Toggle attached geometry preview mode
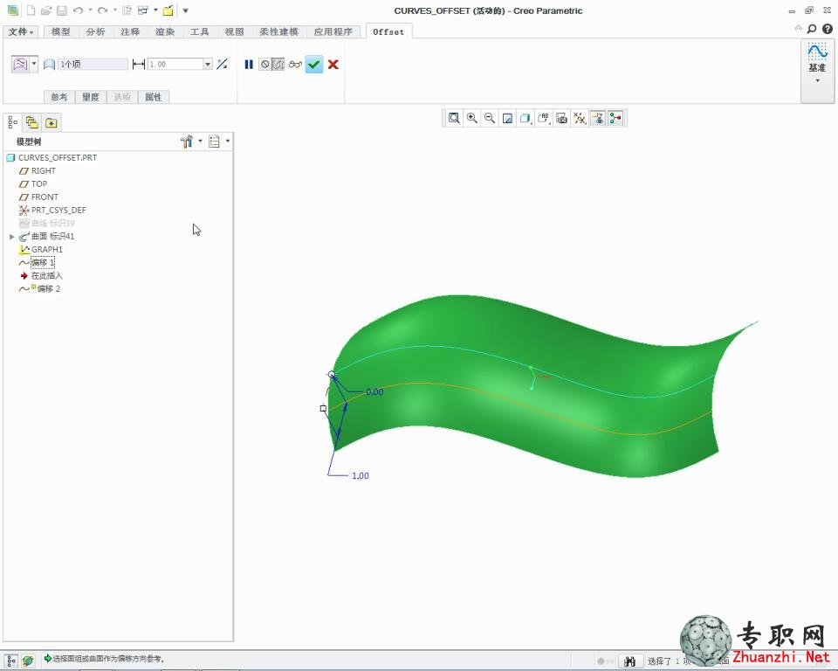Screen dimensions: 838x671 (x=278, y=64)
